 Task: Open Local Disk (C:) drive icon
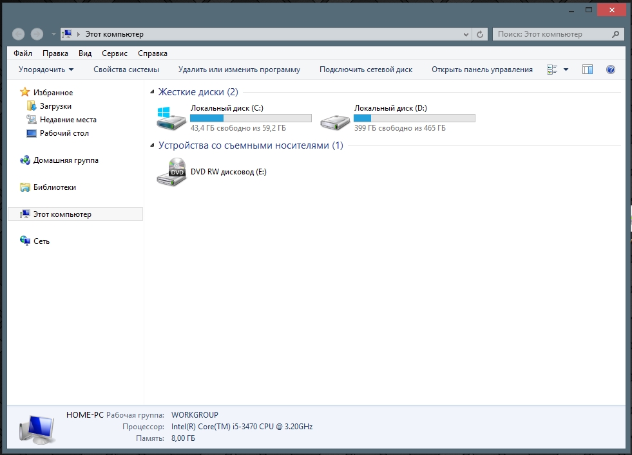click(171, 118)
